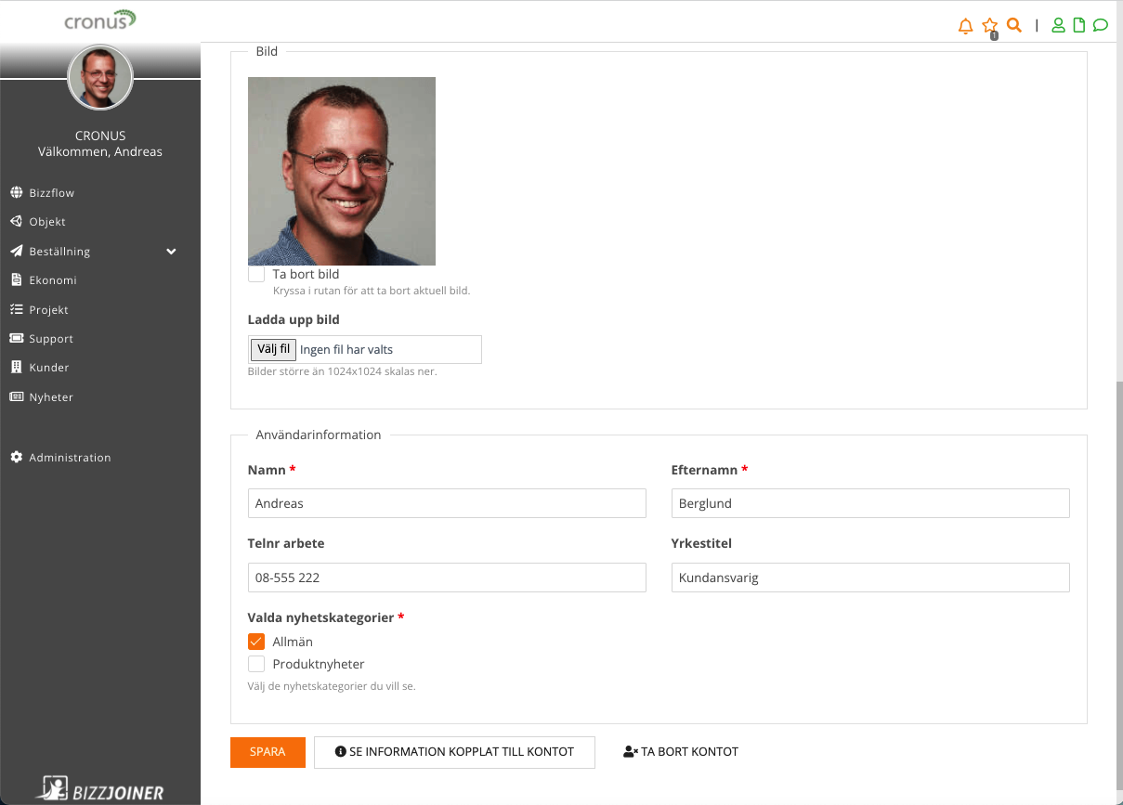This screenshot has height=805, width=1123.
Task: Open the Nyheter menu item
Action: (51, 396)
